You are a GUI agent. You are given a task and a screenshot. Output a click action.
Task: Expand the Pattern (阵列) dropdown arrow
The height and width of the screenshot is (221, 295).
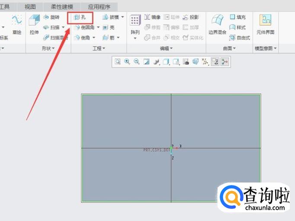pyautogui.click(x=135, y=38)
